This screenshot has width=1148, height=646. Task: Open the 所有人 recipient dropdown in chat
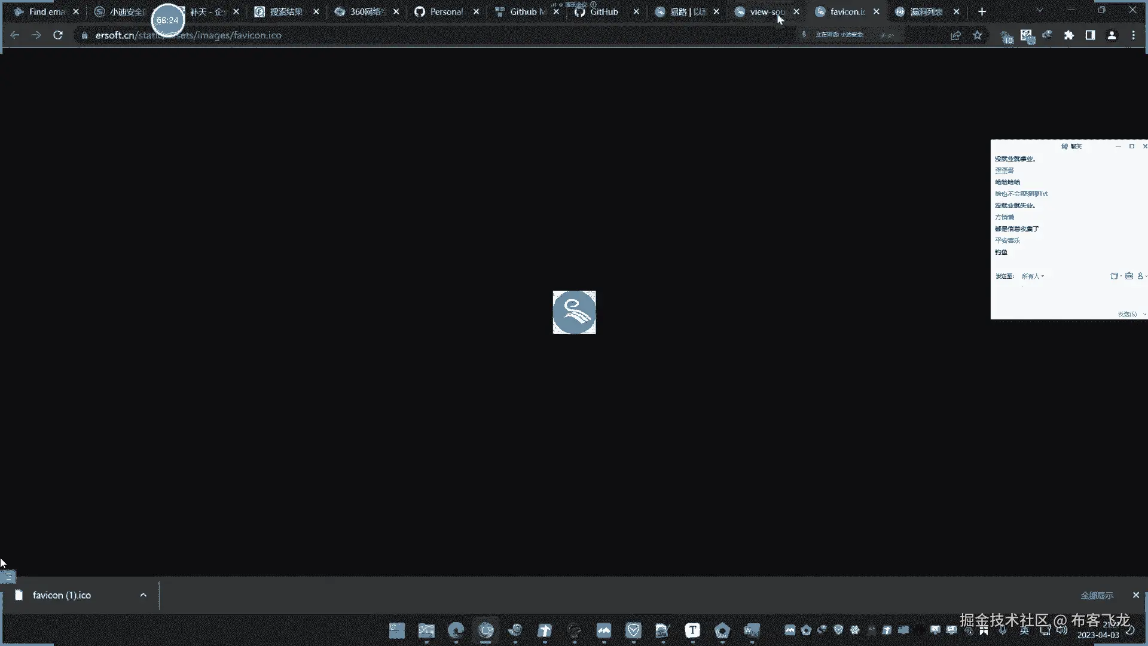tap(1033, 276)
